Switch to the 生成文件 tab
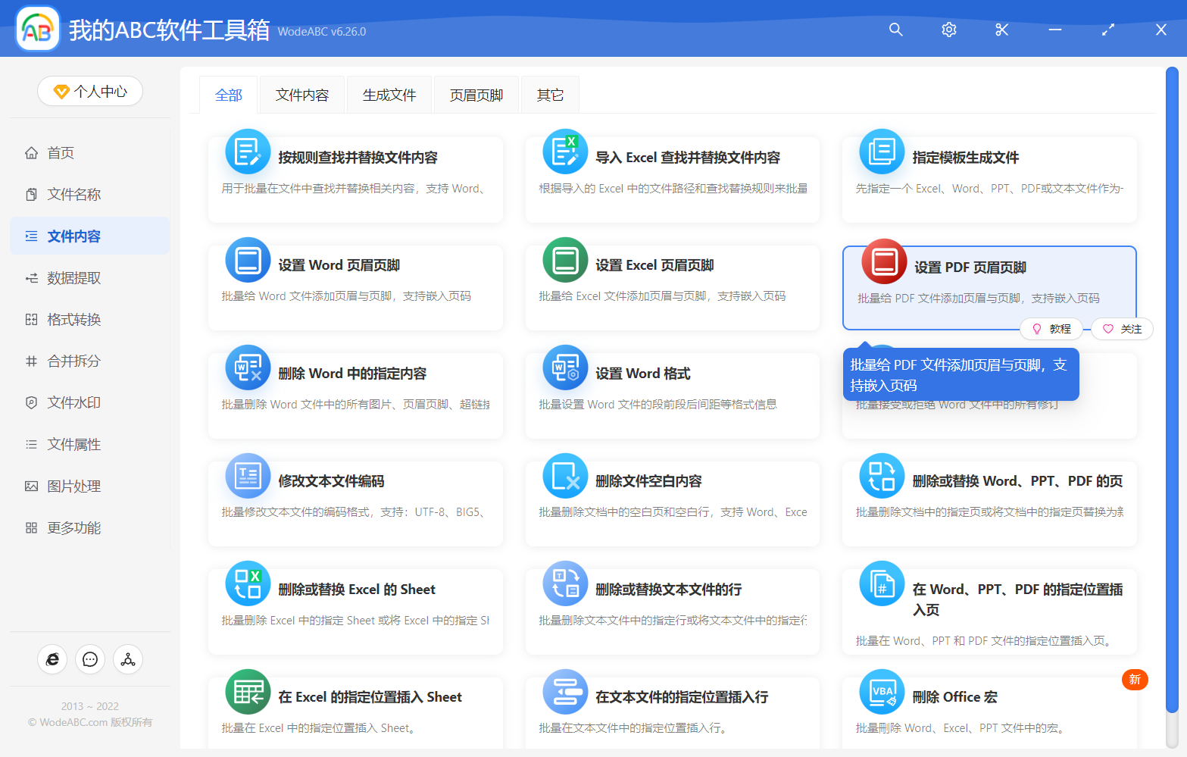The height and width of the screenshot is (757, 1187). click(389, 94)
